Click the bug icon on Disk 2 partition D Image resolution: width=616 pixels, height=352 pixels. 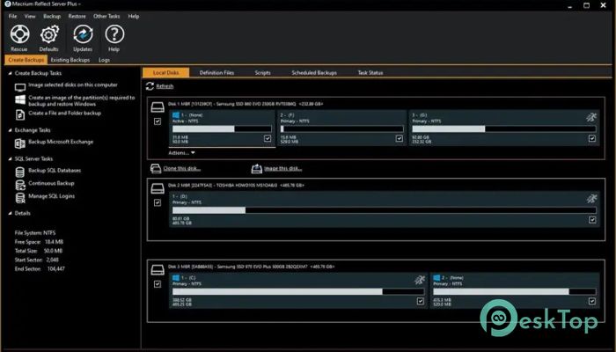point(591,198)
